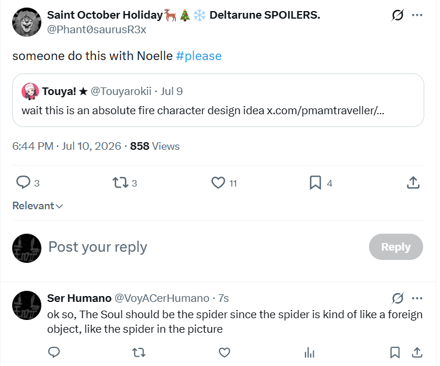Bookmark Ser Humano's reply
This screenshot has width=440, height=366.
pyautogui.click(x=395, y=352)
